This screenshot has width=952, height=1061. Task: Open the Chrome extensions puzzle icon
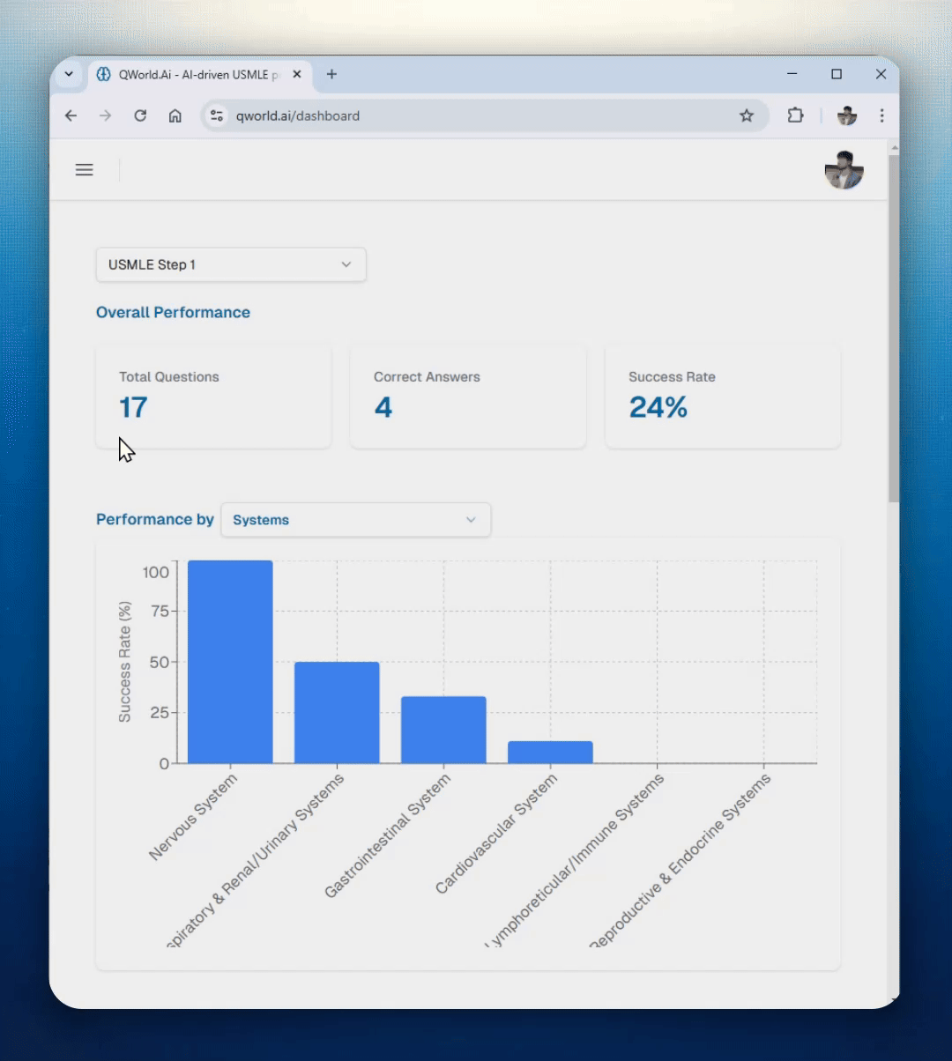[x=795, y=115]
